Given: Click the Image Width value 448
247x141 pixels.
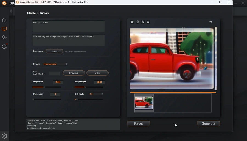Looking at the screenshot, I should point(58,82).
